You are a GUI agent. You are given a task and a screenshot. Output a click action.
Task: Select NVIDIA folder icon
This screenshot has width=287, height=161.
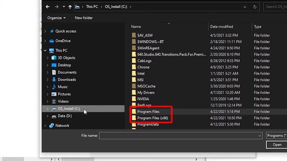[x=134, y=99]
